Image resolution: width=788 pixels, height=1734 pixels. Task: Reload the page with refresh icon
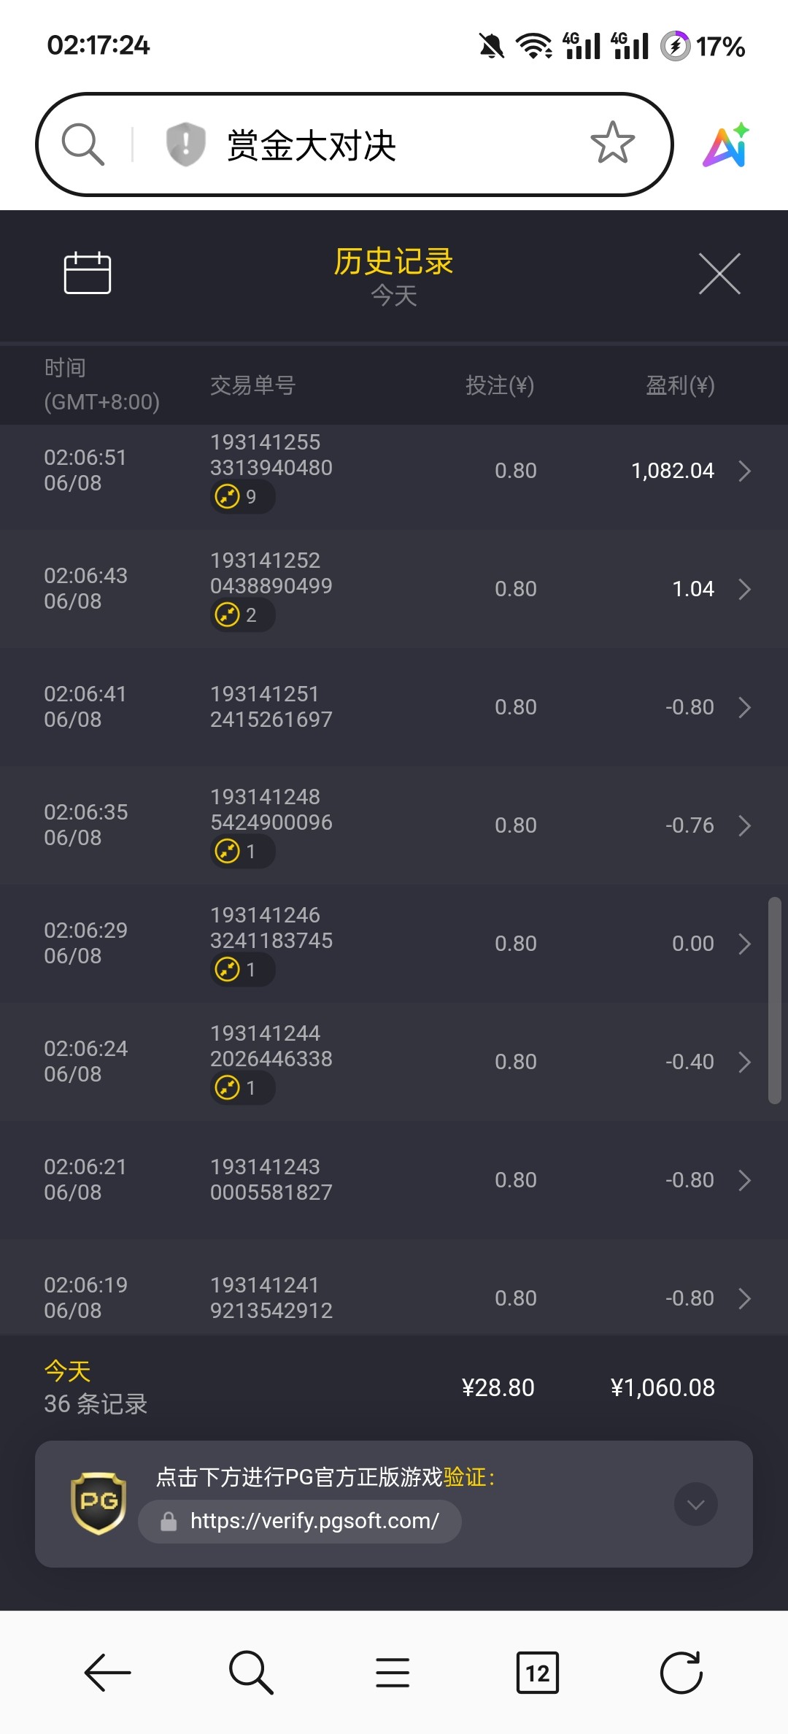coord(681,1672)
